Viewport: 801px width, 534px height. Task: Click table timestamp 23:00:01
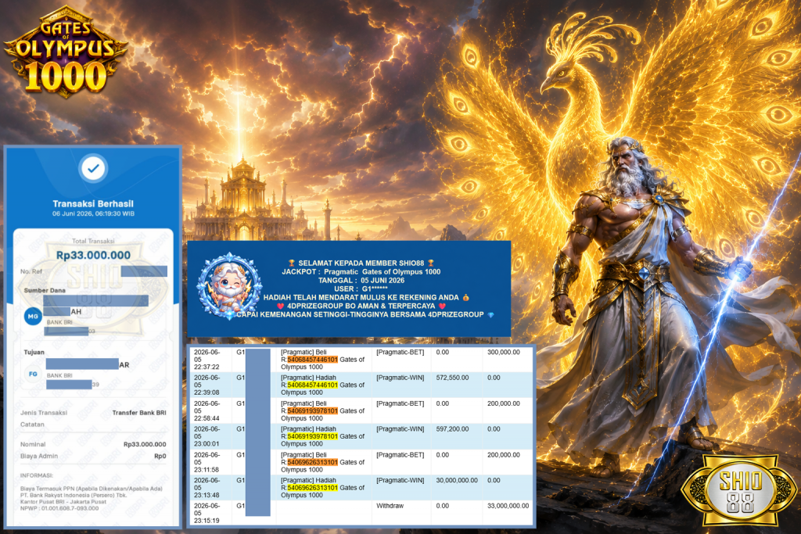tap(207, 443)
